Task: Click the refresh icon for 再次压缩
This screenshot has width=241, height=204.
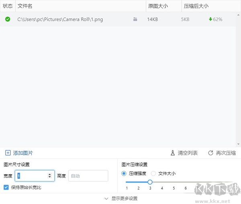Action: pos(210,153)
